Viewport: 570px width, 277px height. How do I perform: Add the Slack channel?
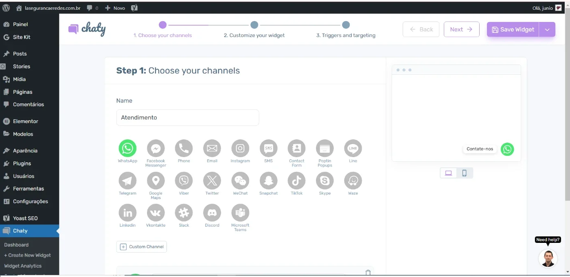click(184, 212)
